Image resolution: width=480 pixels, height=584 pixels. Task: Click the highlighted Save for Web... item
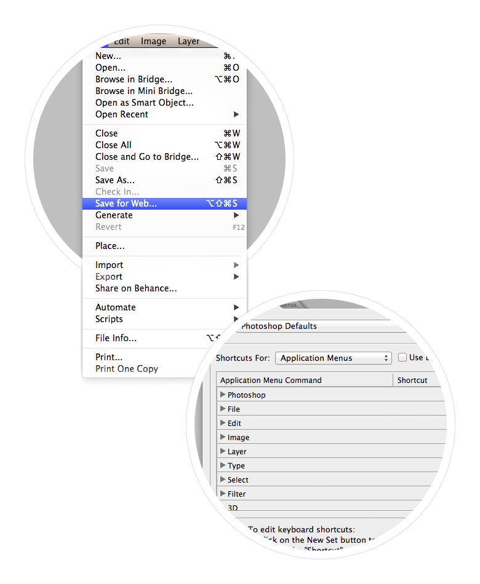coord(164,203)
